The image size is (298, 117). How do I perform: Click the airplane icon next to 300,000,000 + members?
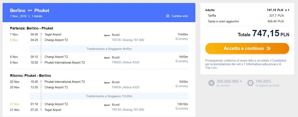click(211, 83)
